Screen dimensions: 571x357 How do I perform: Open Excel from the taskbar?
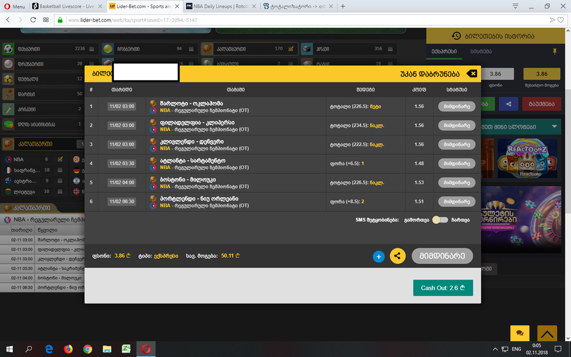127,349
